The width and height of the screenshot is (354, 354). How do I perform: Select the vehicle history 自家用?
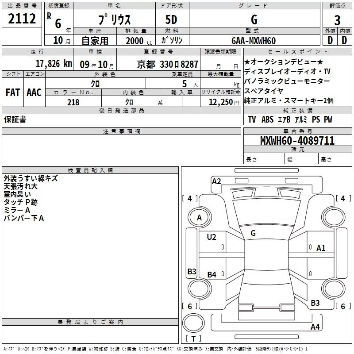click(x=95, y=41)
